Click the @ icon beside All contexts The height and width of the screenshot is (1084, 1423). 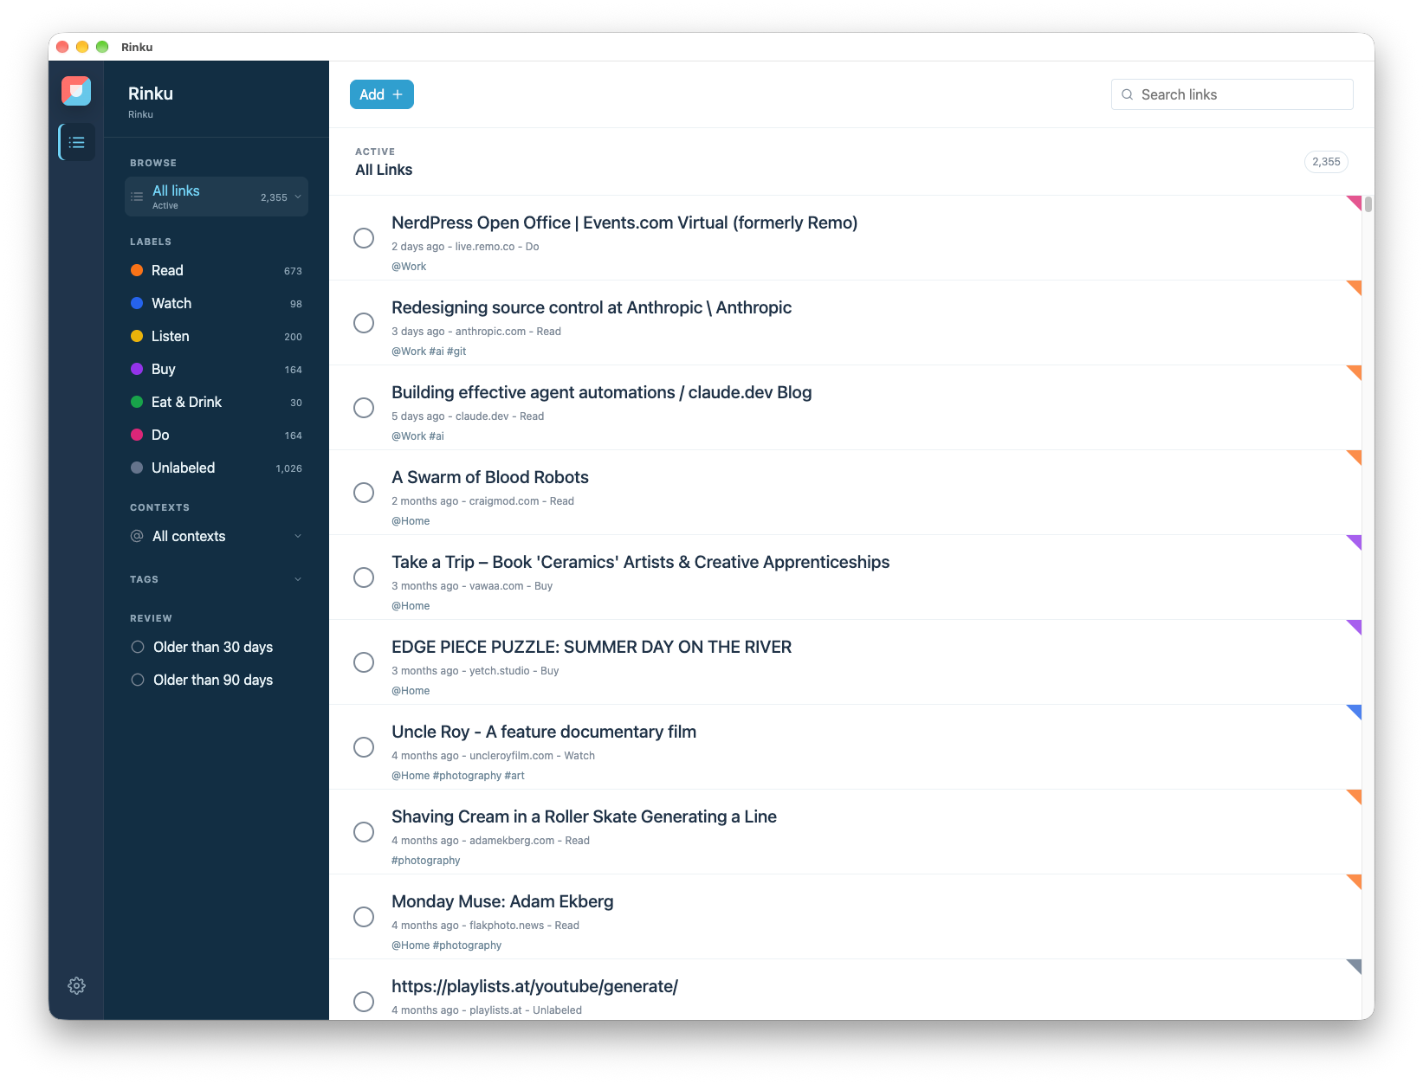pyautogui.click(x=137, y=536)
